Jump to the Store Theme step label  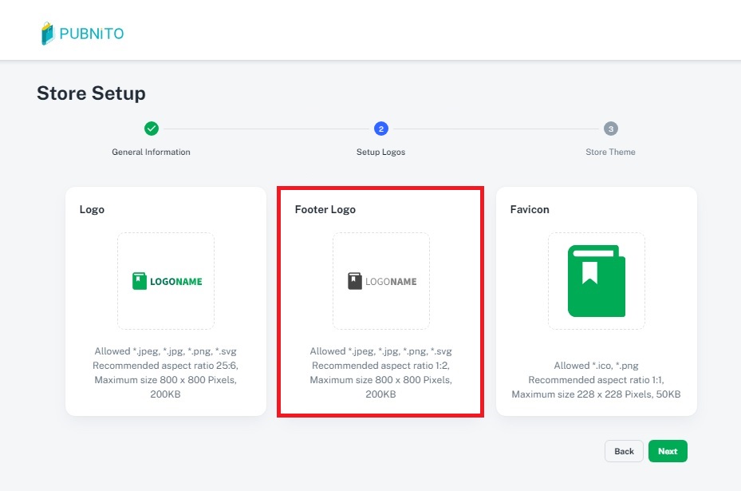coord(610,152)
